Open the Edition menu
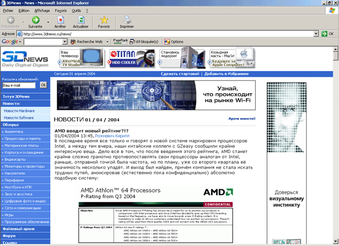This screenshot has width=339, height=246. (x=24, y=11)
